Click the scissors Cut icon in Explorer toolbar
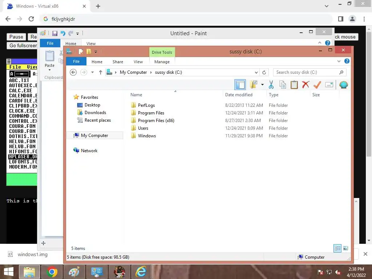Image resolution: width=372 pixels, height=279 pixels. pos(271,84)
